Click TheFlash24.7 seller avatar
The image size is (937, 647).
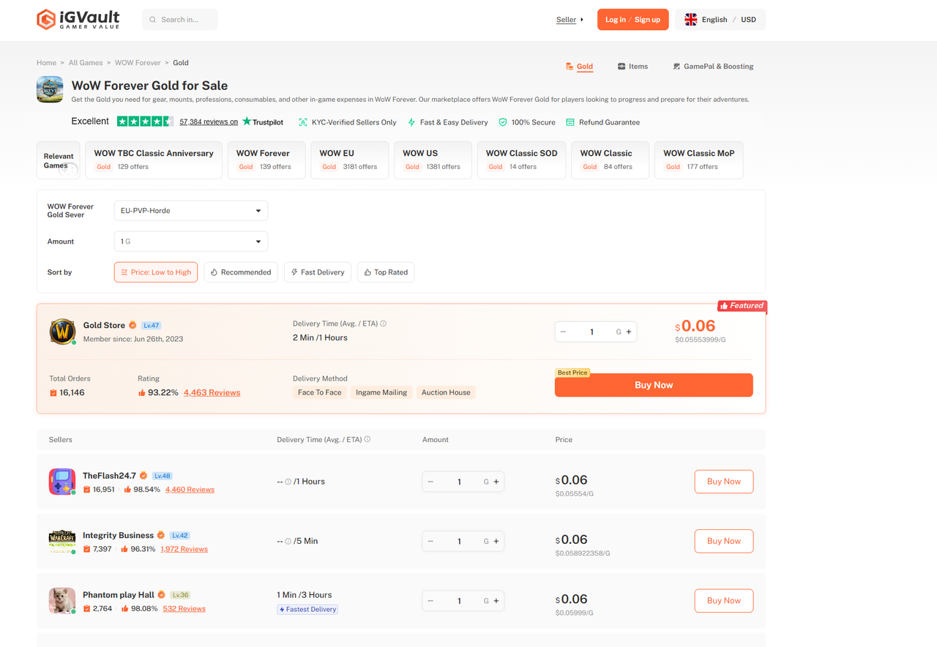tap(62, 482)
